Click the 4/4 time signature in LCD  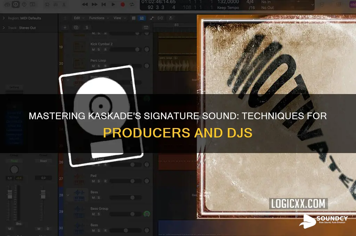(250, 2)
